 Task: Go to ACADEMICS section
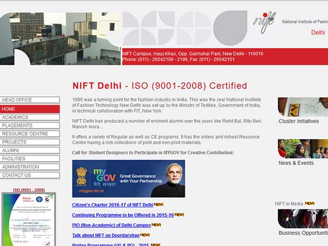tap(30, 117)
